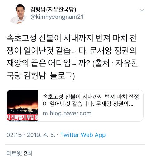150x161 pixels.
Task: Visit the @kimhyeongnam21 handle
Action: 57,17
